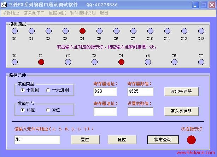Click the 置位 button
This screenshot has width=217, height=157.
[x=85, y=140]
